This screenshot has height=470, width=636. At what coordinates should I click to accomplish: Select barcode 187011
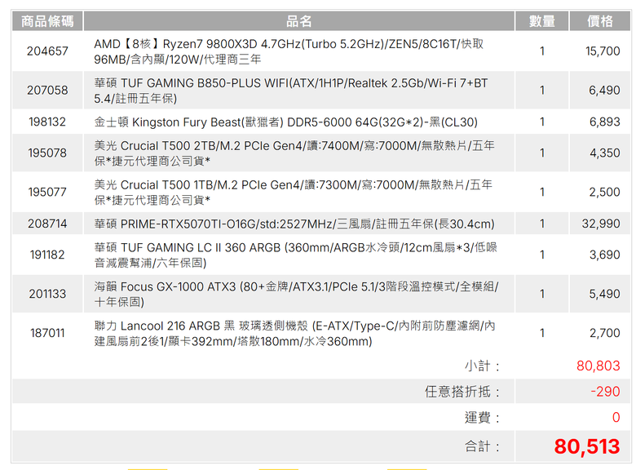[47, 333]
